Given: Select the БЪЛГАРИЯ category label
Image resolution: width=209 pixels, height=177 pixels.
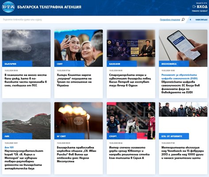Looking at the screenshot, I should 17,64.
